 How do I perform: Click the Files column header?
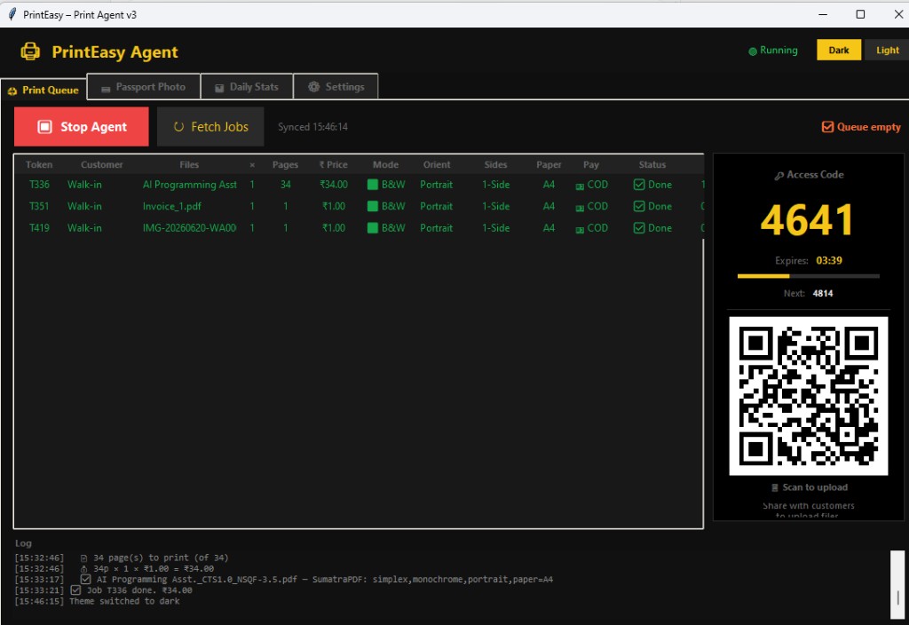click(189, 164)
